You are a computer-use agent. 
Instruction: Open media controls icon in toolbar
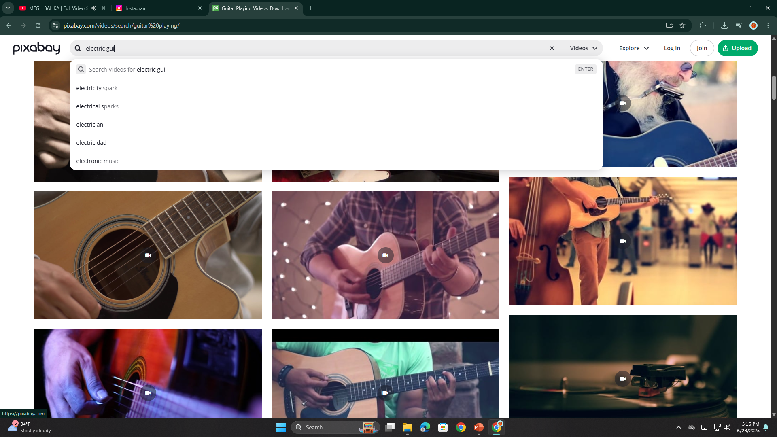(739, 25)
